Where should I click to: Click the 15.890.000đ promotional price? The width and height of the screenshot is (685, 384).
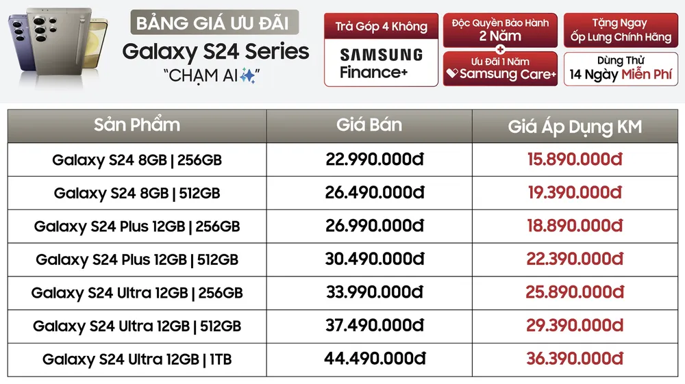[x=574, y=159]
